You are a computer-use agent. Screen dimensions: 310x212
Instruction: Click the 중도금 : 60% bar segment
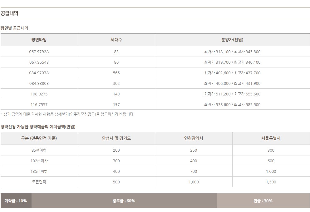point(124,201)
